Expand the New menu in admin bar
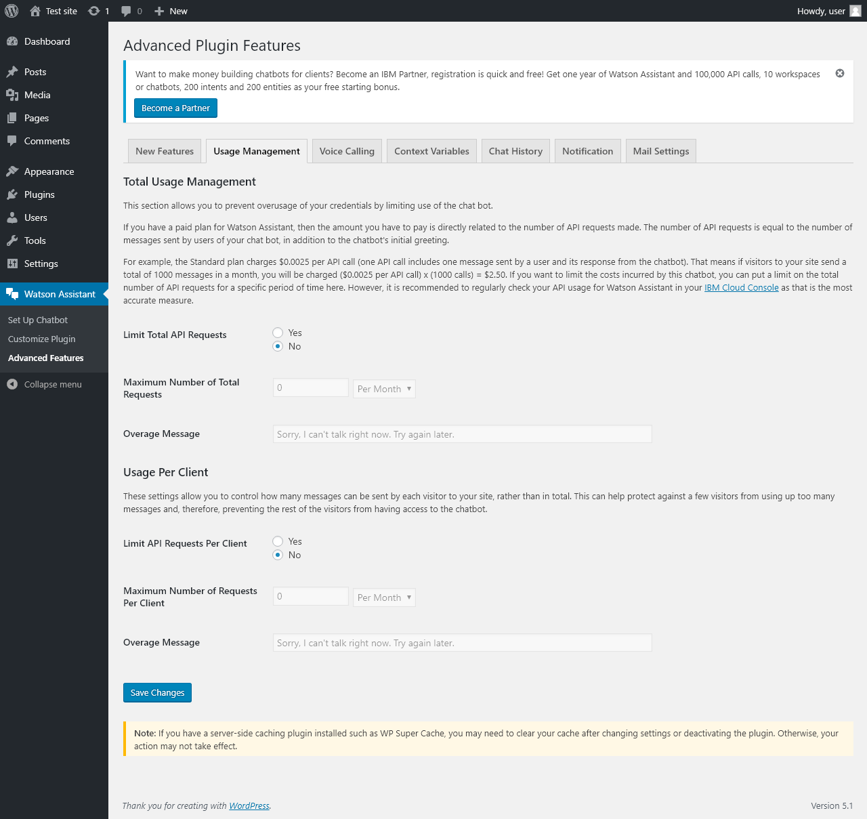The image size is (867, 819). click(171, 11)
